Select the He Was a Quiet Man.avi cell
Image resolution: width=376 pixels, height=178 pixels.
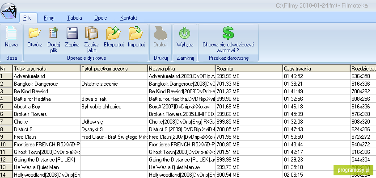[x=182, y=167]
